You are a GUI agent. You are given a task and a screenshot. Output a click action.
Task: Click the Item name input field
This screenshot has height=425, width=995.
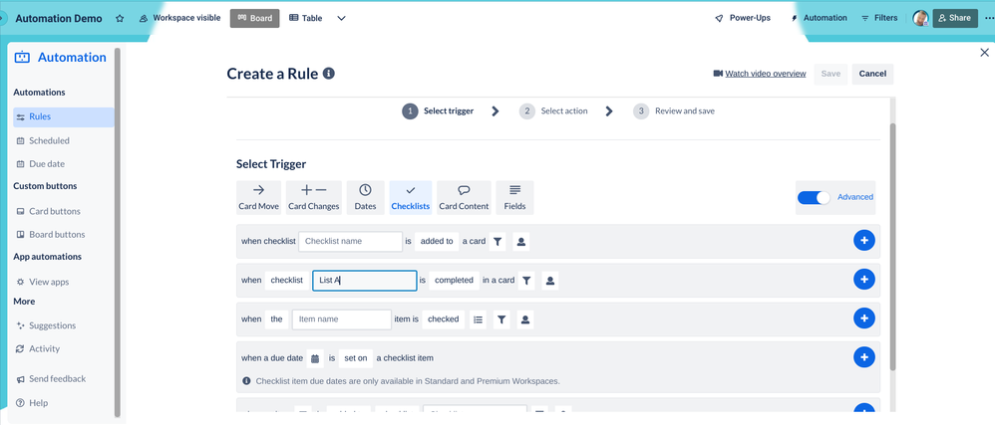pyautogui.click(x=341, y=319)
